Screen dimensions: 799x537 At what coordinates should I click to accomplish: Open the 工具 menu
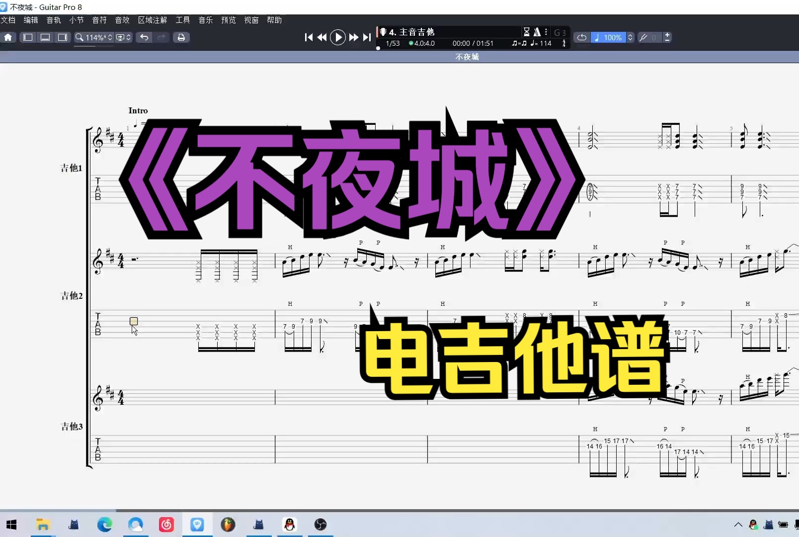(183, 20)
